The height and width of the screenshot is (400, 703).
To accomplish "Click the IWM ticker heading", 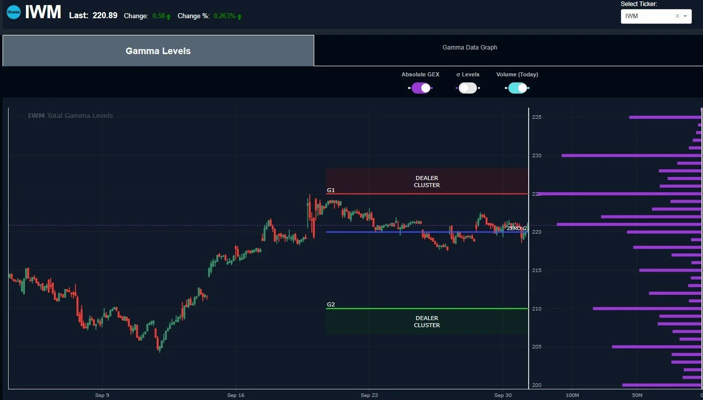I will tap(43, 13).
